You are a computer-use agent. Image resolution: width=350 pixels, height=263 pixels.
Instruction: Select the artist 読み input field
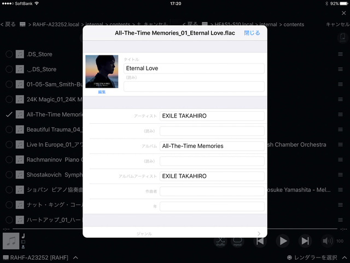212,131
